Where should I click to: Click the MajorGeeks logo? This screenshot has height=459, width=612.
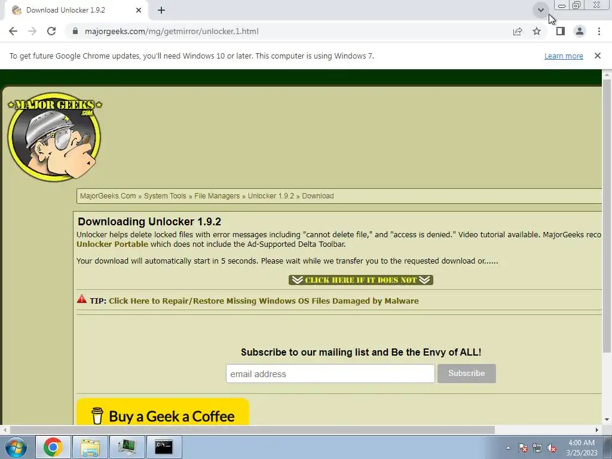tap(54, 137)
